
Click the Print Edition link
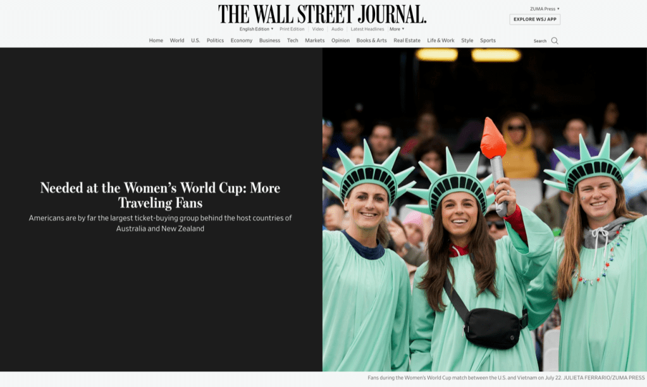pyautogui.click(x=292, y=29)
